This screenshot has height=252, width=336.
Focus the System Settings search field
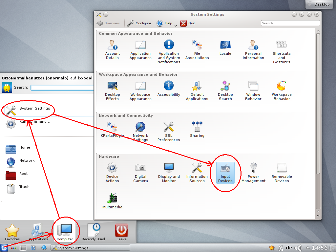point(290,23)
